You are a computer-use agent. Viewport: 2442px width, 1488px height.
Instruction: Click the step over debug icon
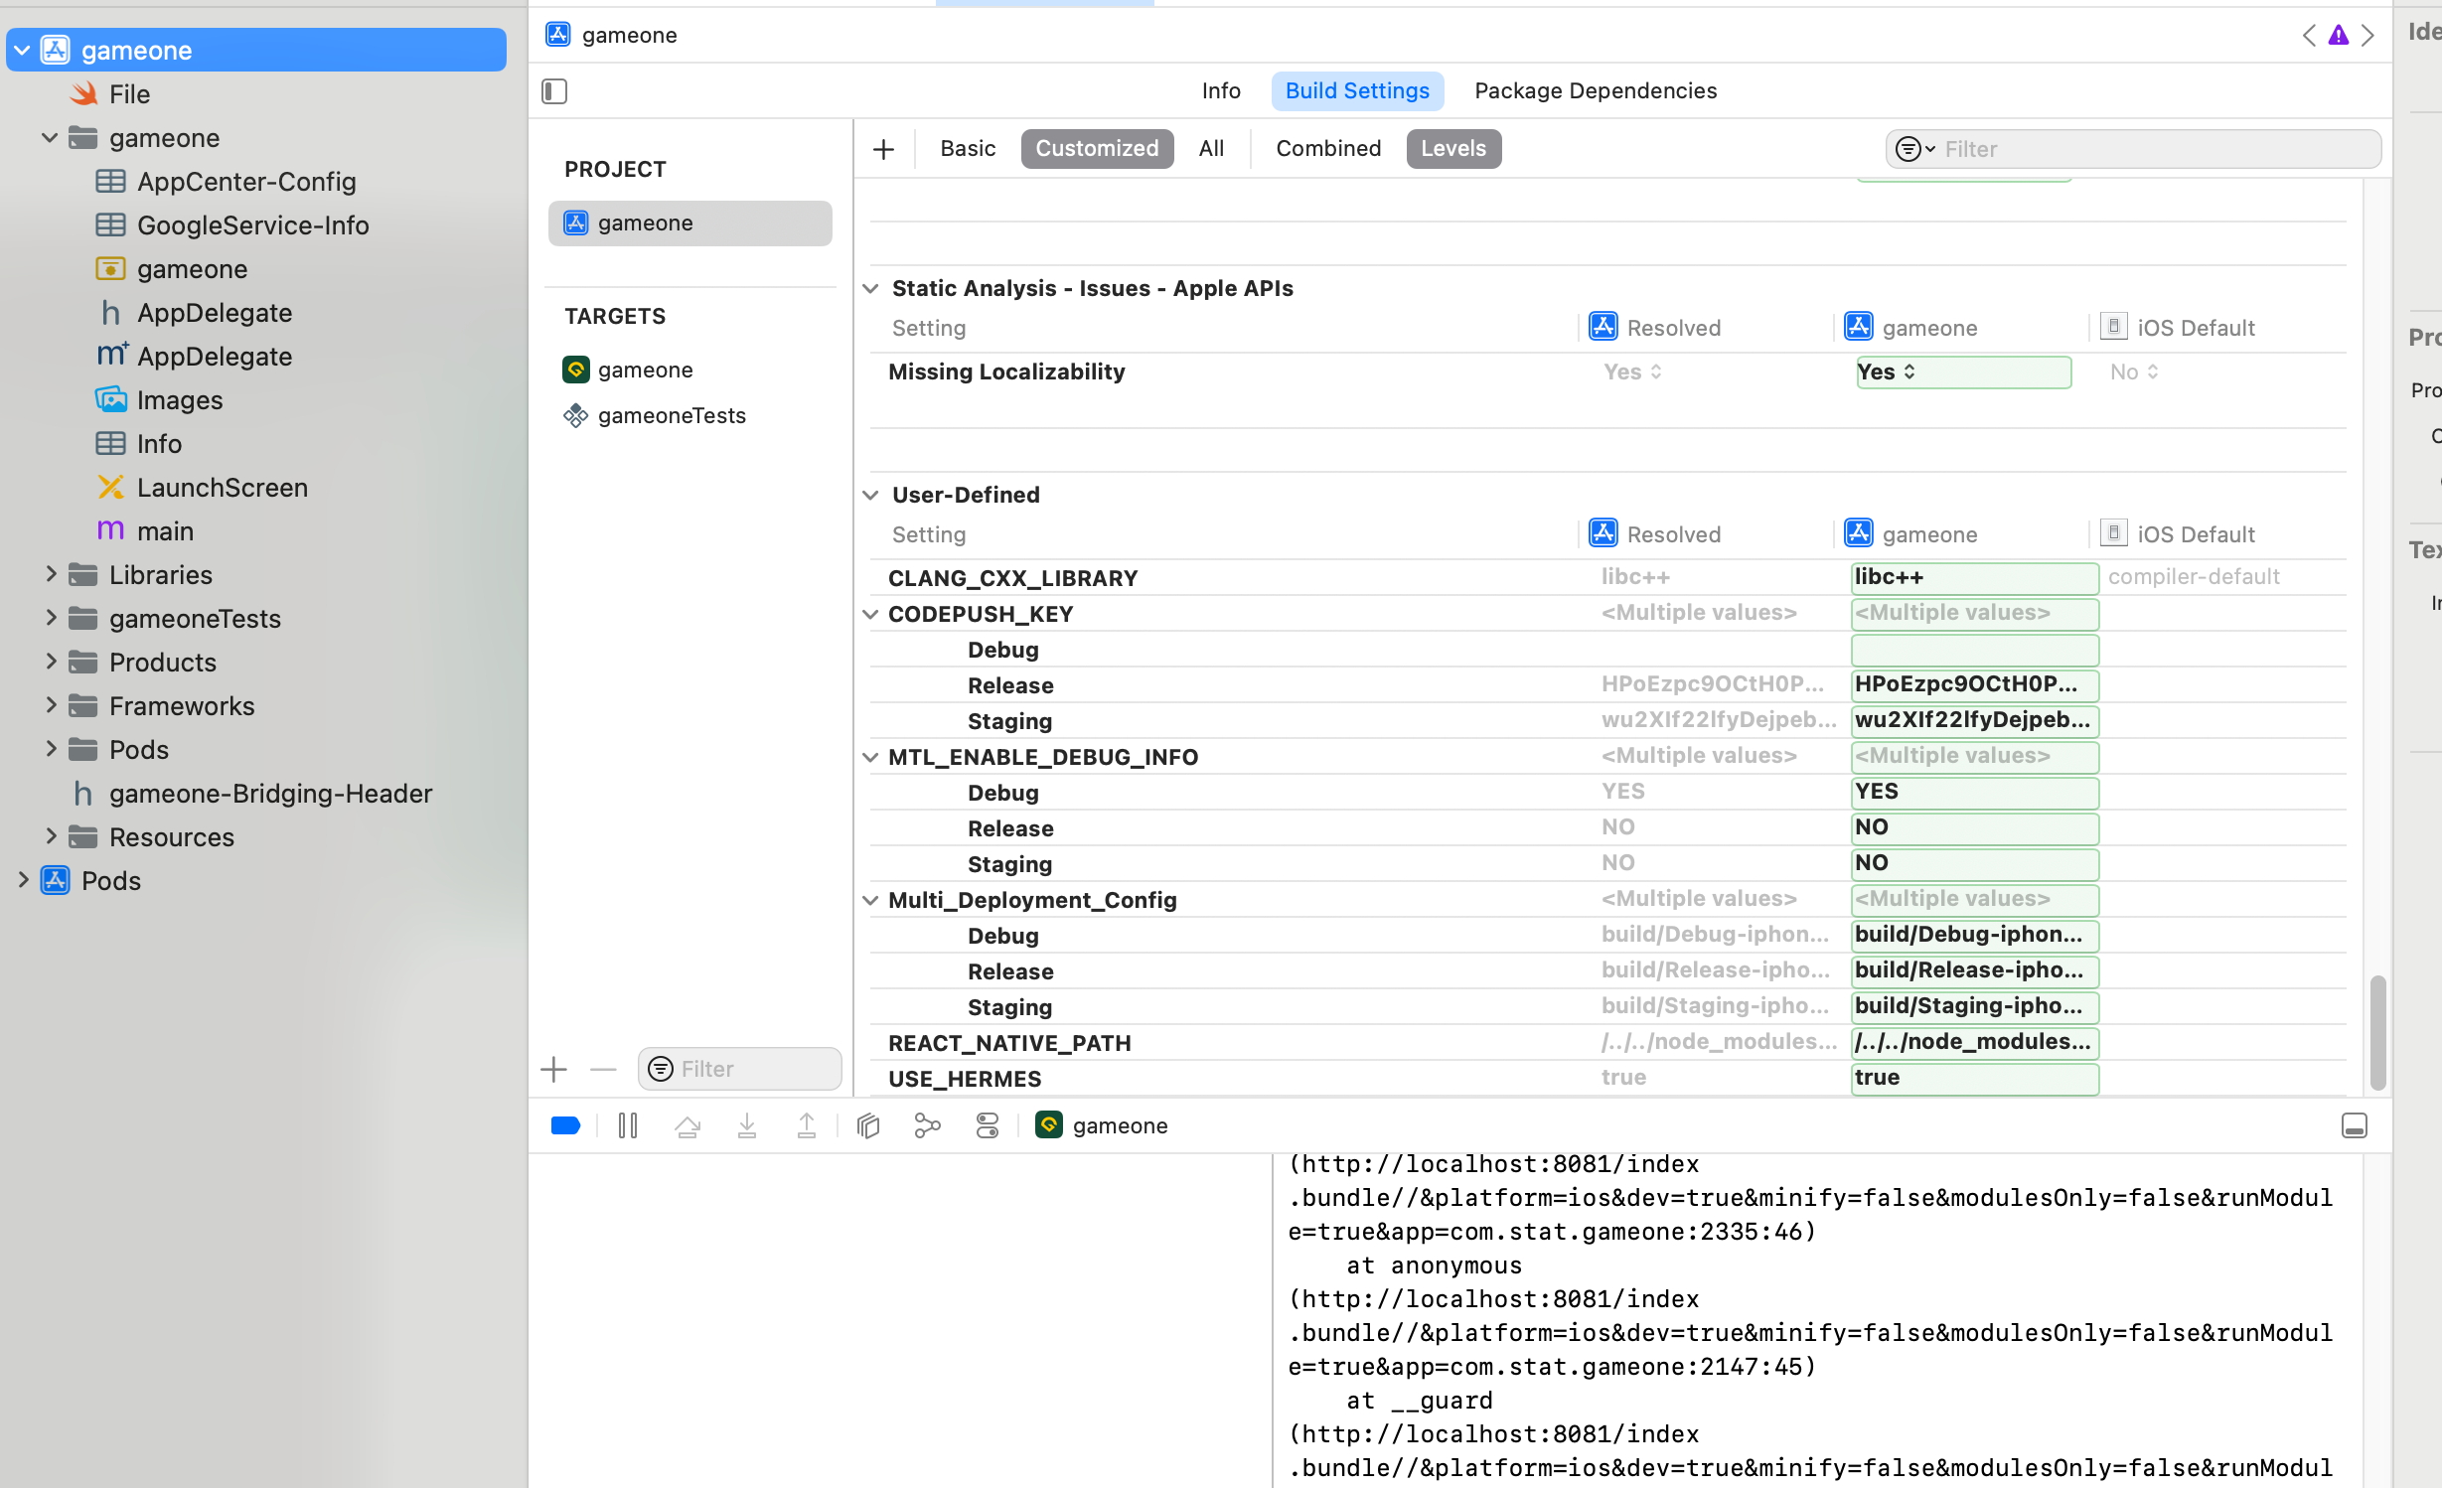687,1125
